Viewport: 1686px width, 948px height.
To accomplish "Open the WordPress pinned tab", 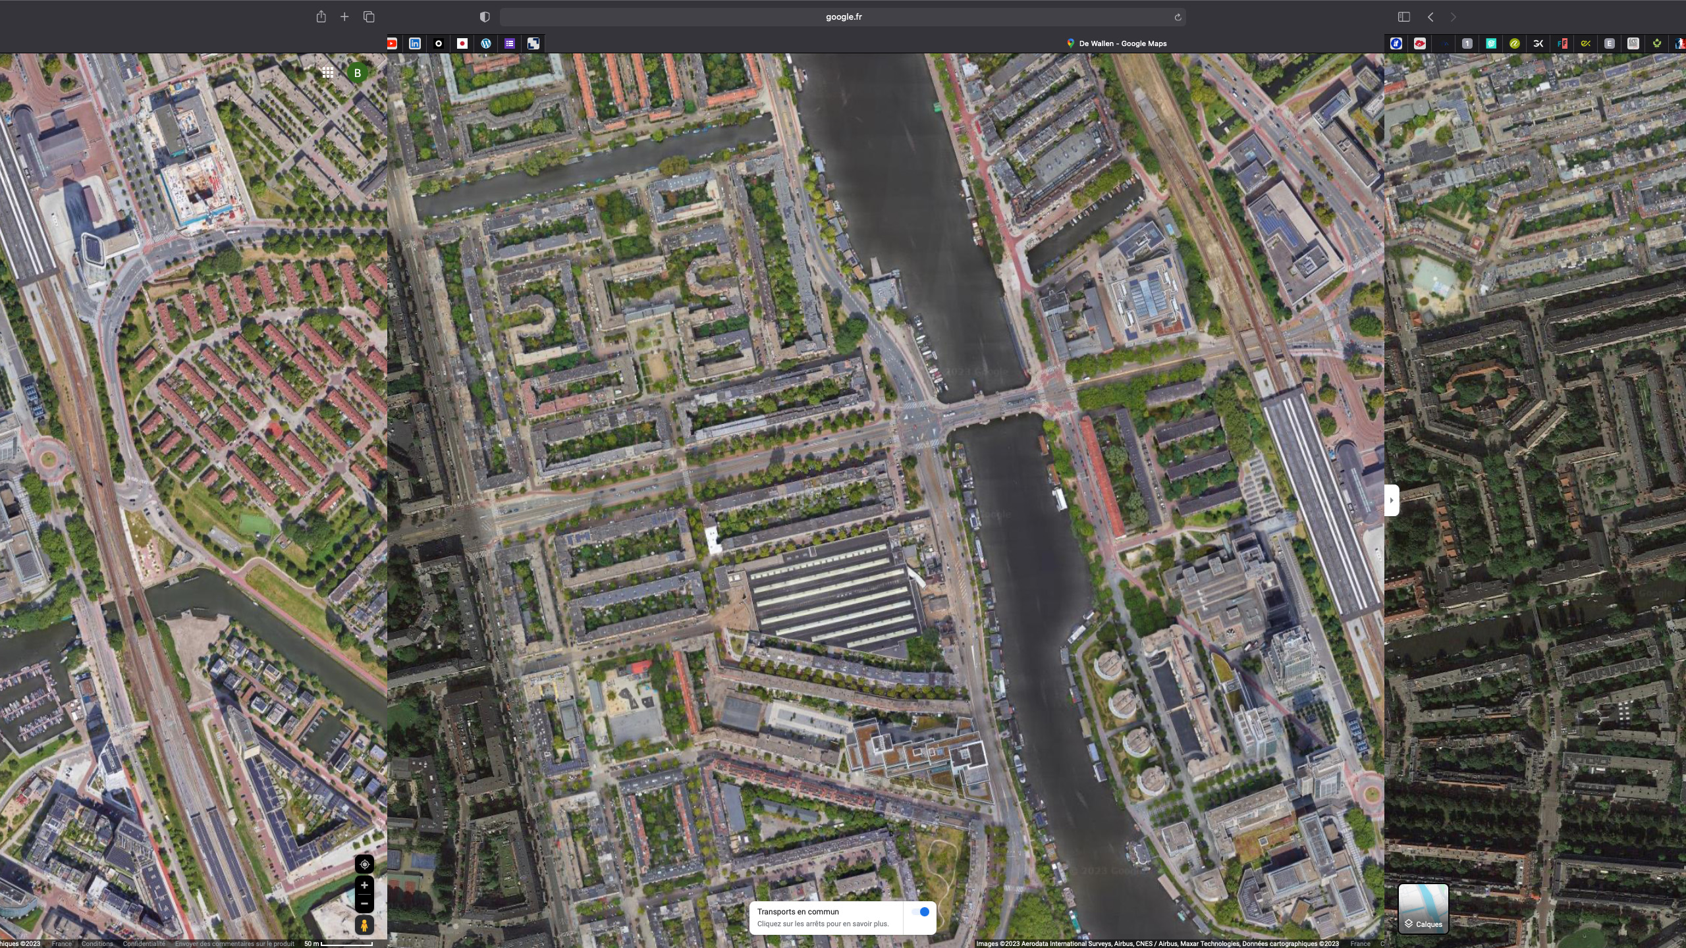I will tap(486, 43).
